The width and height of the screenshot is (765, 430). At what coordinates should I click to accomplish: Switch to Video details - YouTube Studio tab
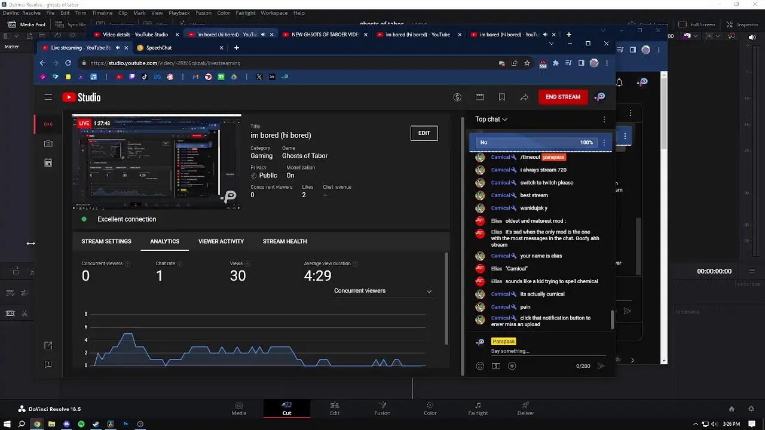135,35
